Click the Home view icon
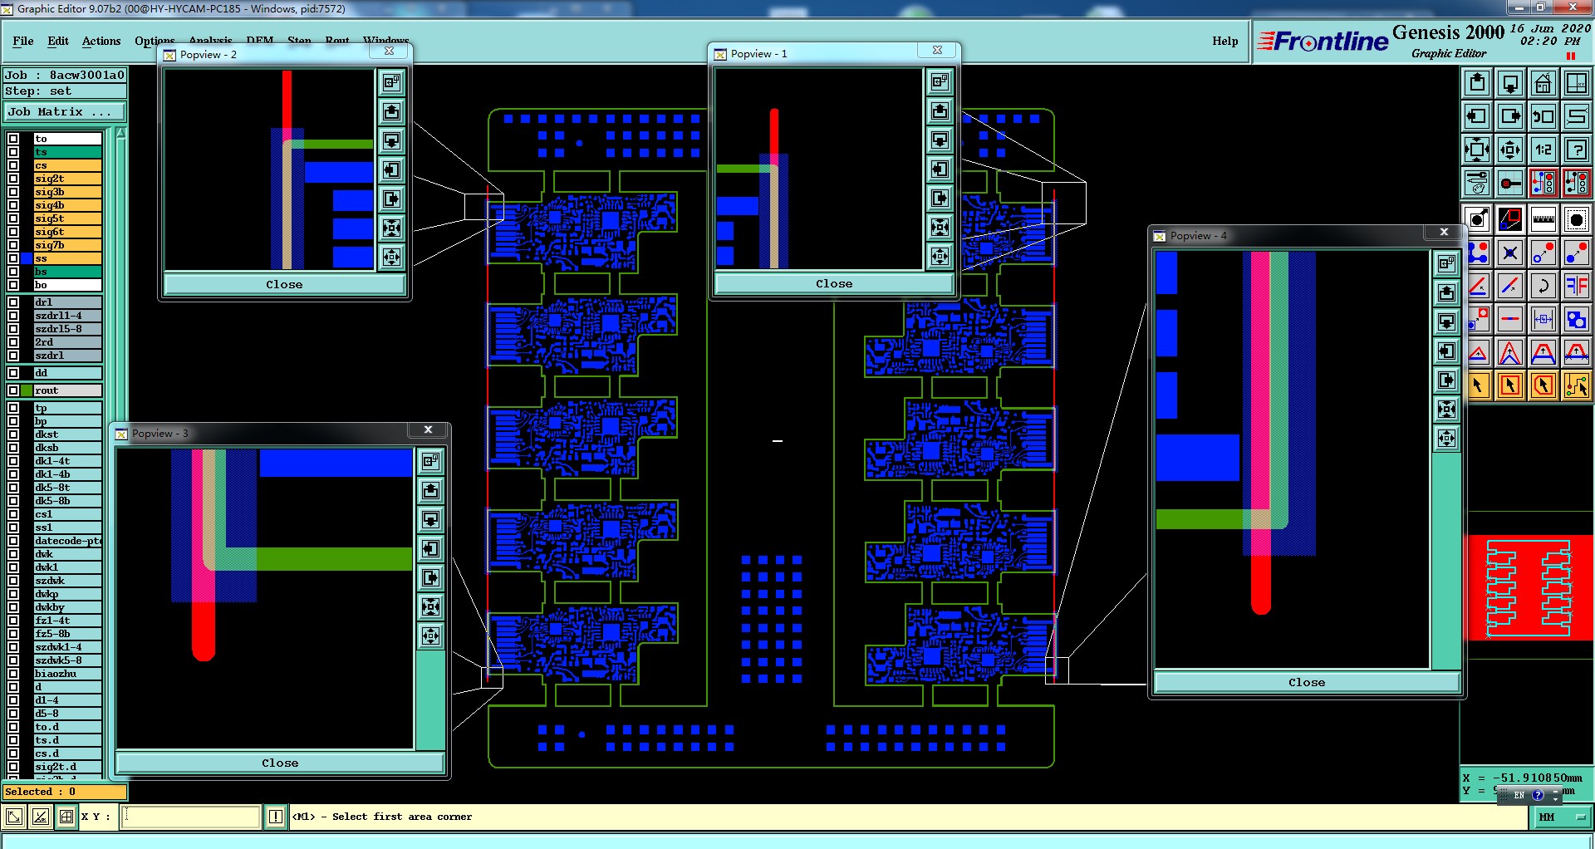Viewport: 1595px width, 849px height. tap(1543, 83)
